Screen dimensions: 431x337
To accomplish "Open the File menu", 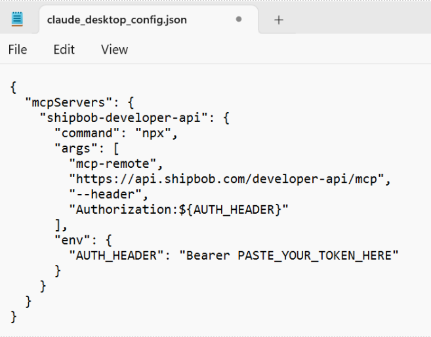I will [x=18, y=50].
